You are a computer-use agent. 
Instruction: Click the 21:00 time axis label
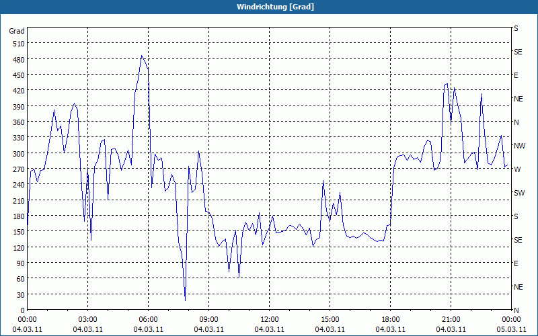pos(451,320)
